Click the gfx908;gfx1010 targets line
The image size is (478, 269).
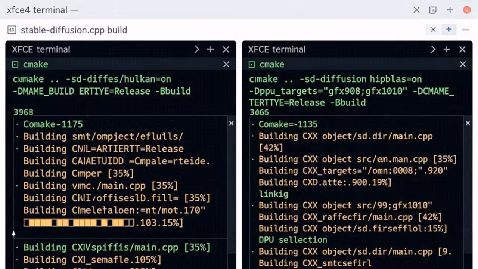coord(352,91)
